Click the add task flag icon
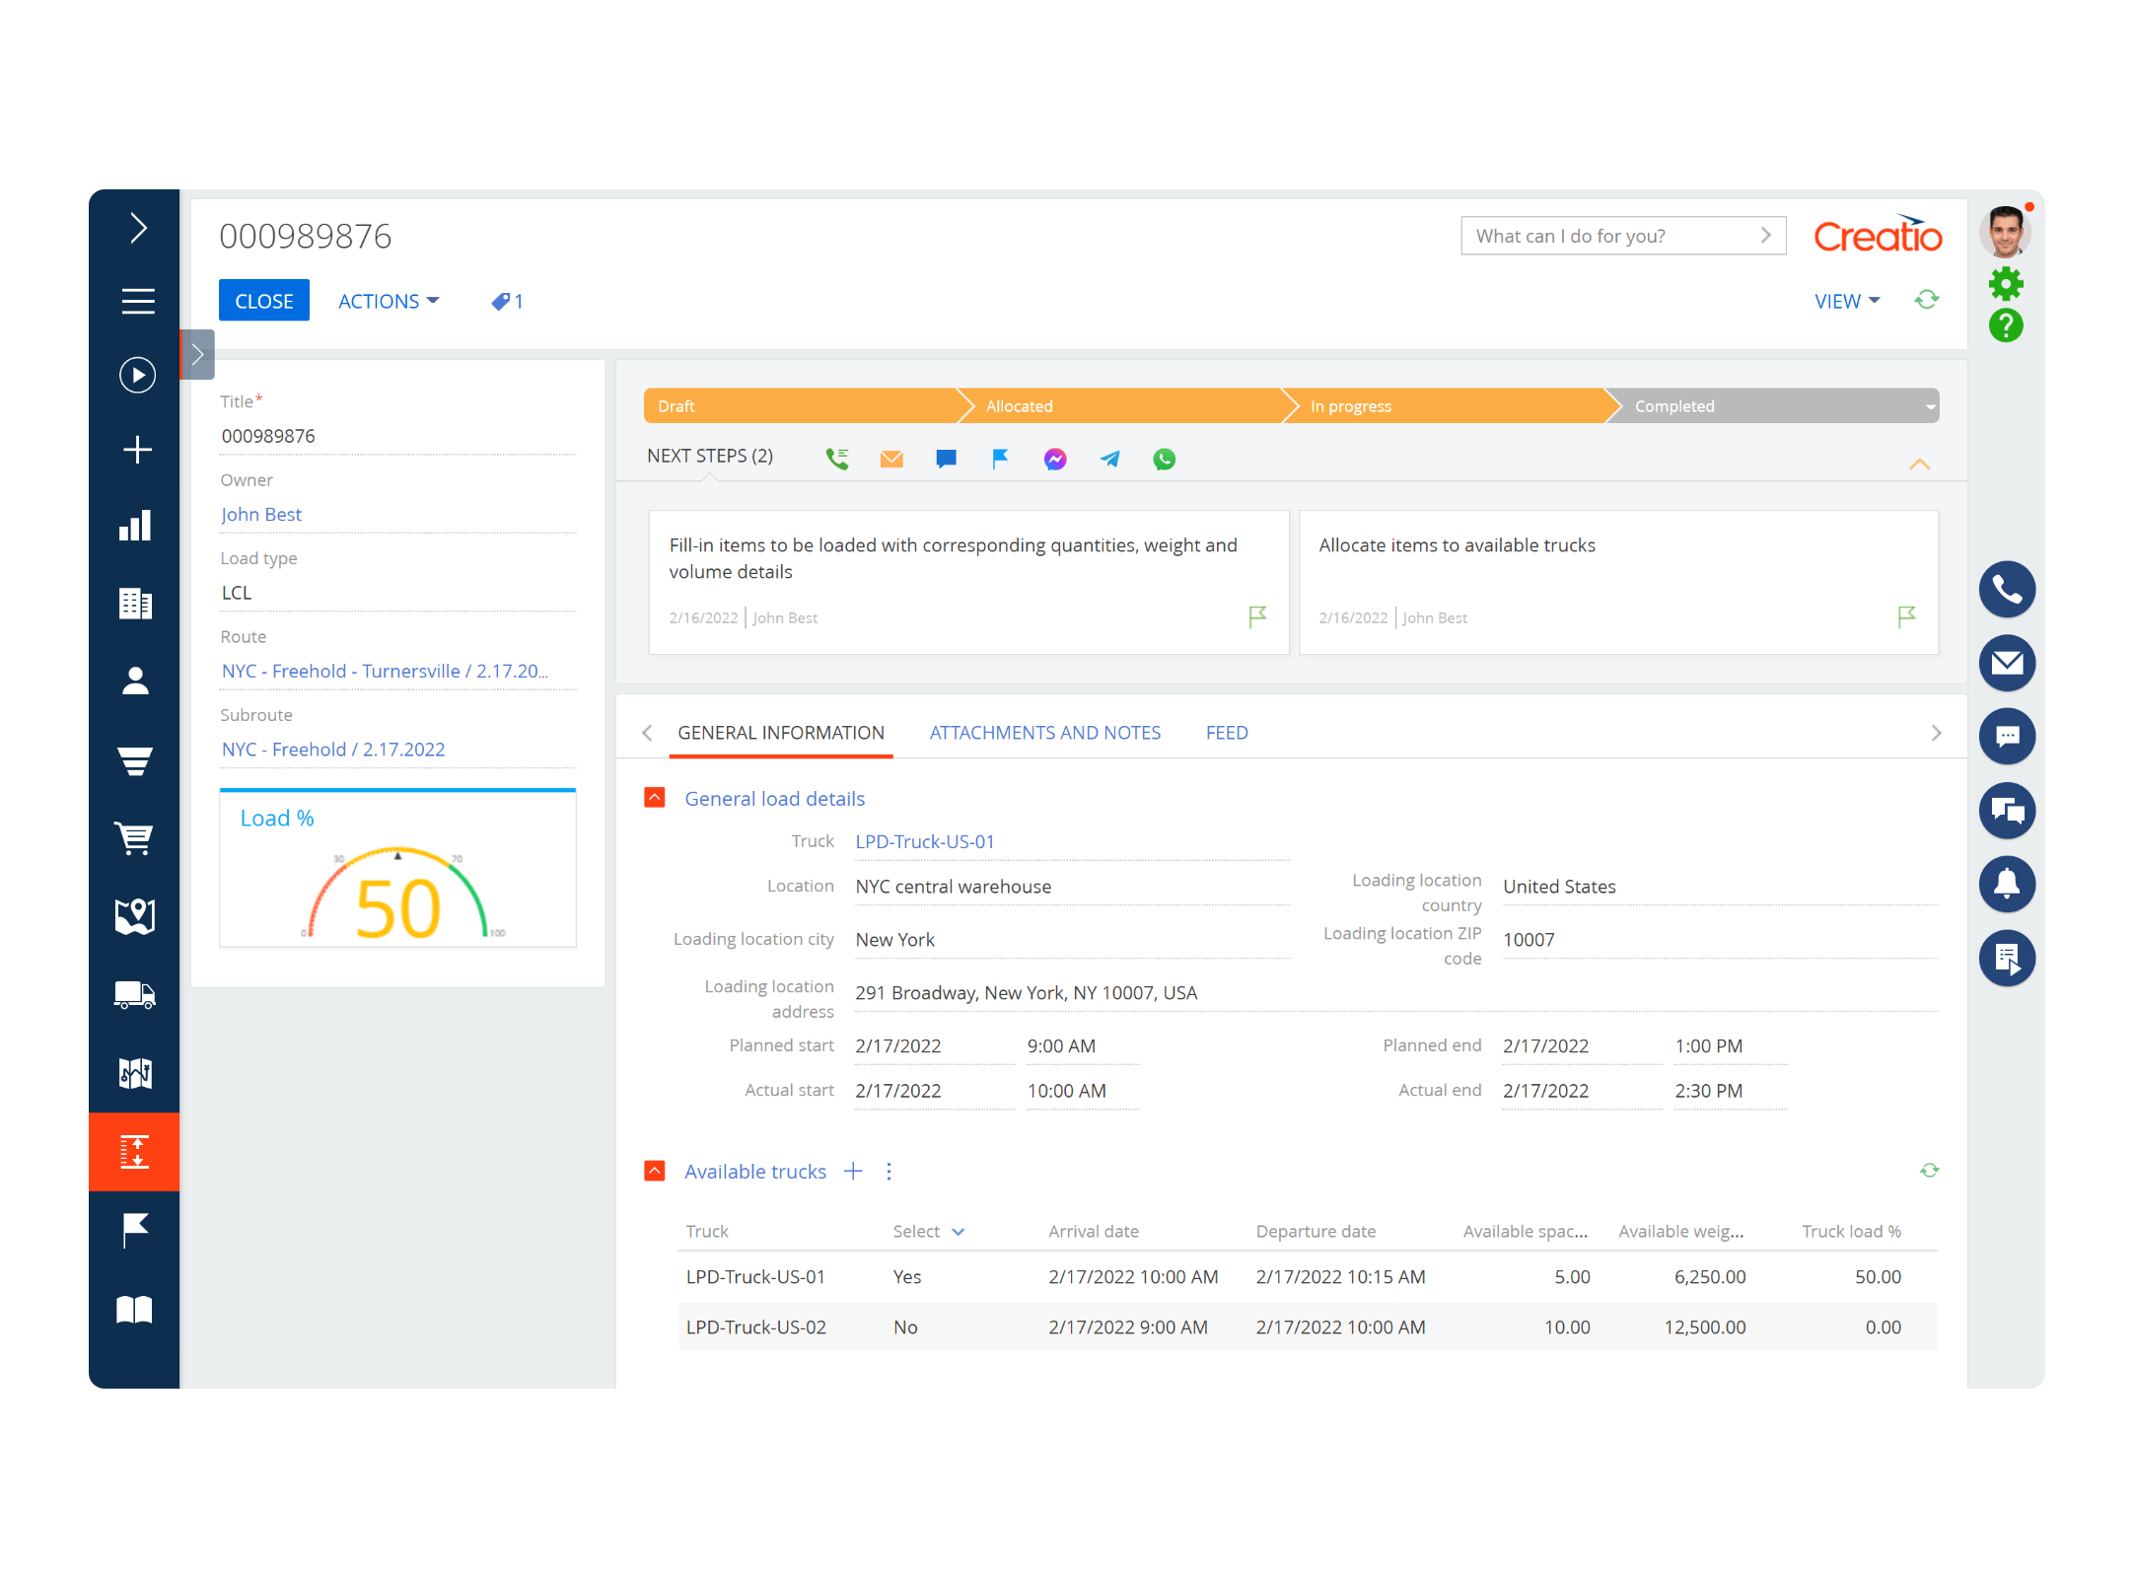This screenshot has width=2134, height=1578. 1000,459
